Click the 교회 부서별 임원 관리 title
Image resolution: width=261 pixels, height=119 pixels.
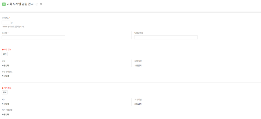pos(20,4)
